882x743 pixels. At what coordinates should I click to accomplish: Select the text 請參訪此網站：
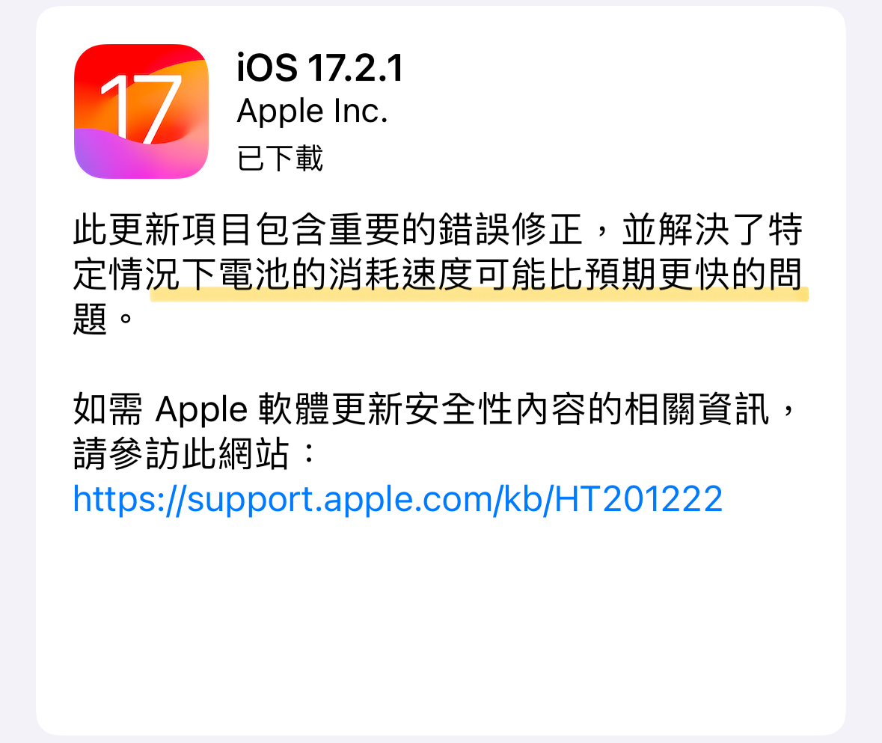[x=195, y=454]
